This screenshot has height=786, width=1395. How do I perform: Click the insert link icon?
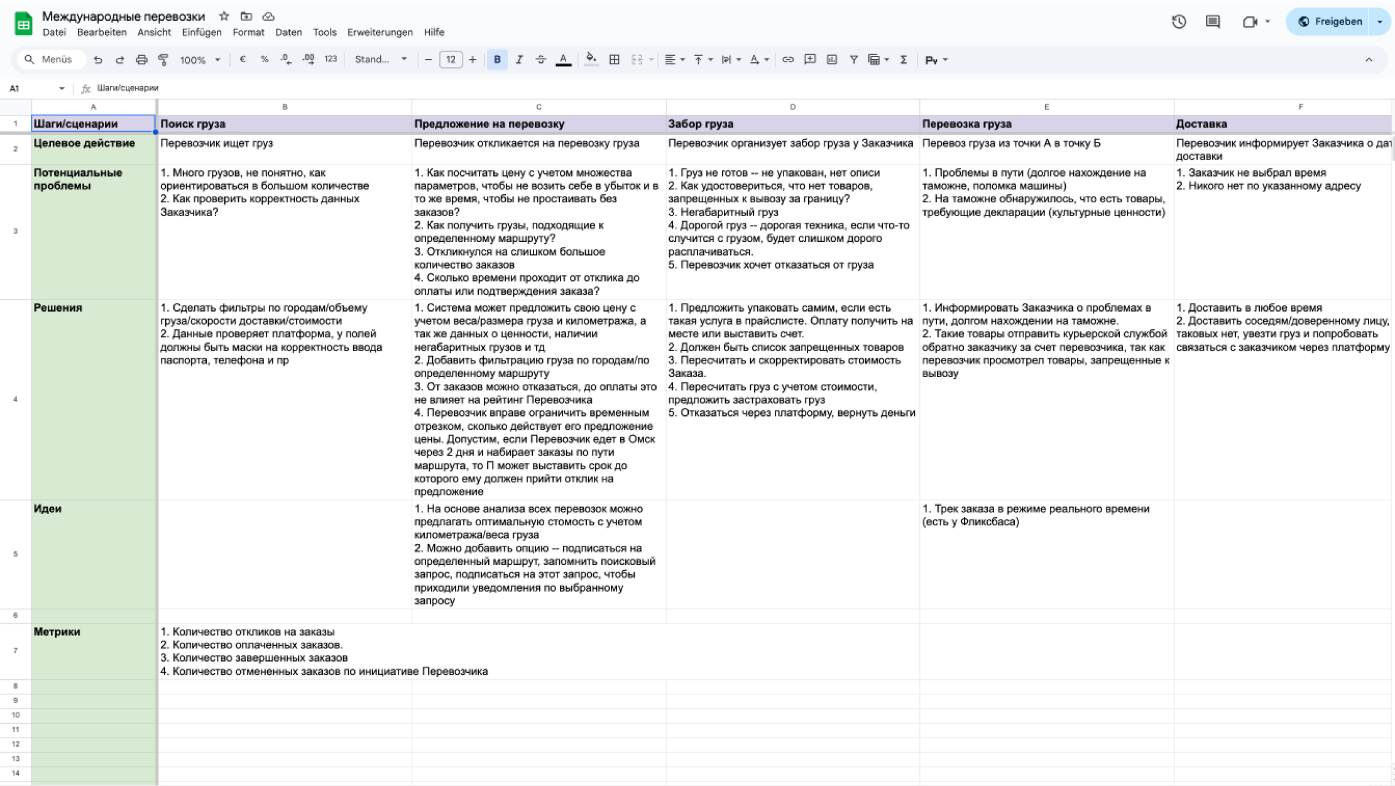point(787,60)
